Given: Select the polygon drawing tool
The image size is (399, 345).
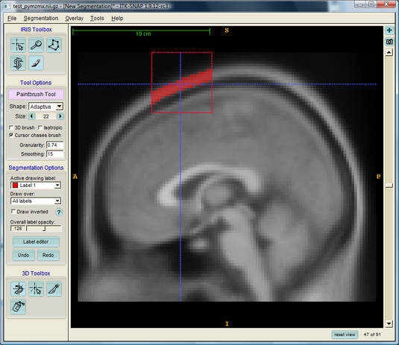Looking at the screenshot, I should [x=54, y=45].
